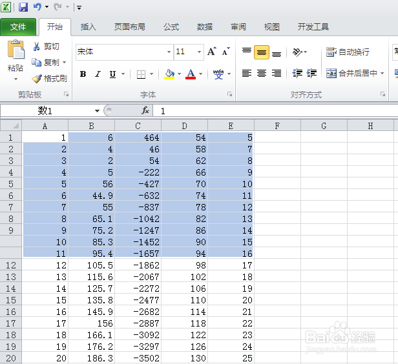
Task: Expand the font size dropdown showing 11
Action: click(199, 52)
